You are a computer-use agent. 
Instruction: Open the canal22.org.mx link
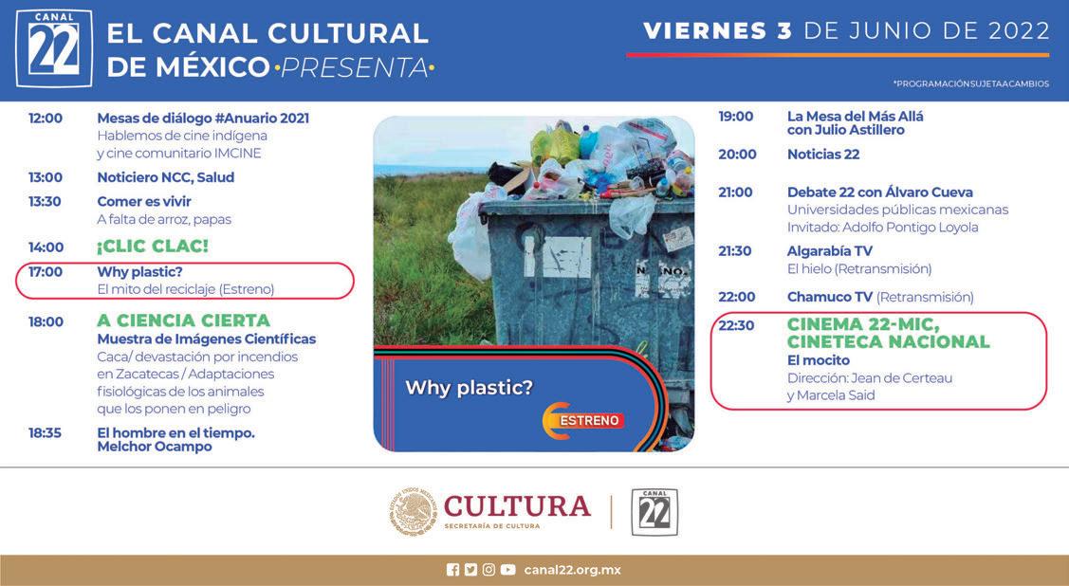coord(572,570)
